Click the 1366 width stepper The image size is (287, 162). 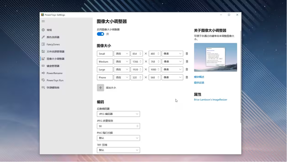[x=140, y=62]
